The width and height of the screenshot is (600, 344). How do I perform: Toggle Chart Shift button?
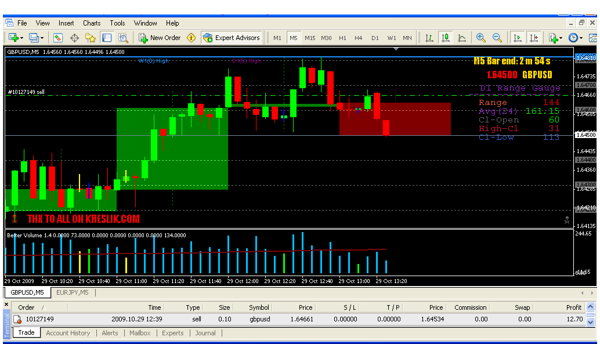[x=533, y=38]
